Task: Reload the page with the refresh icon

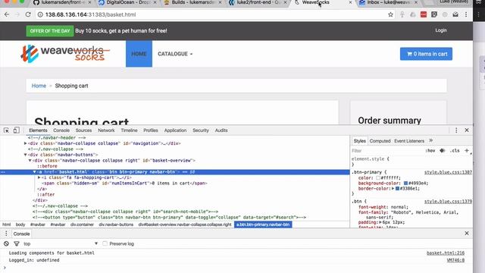Action: click(x=28, y=14)
